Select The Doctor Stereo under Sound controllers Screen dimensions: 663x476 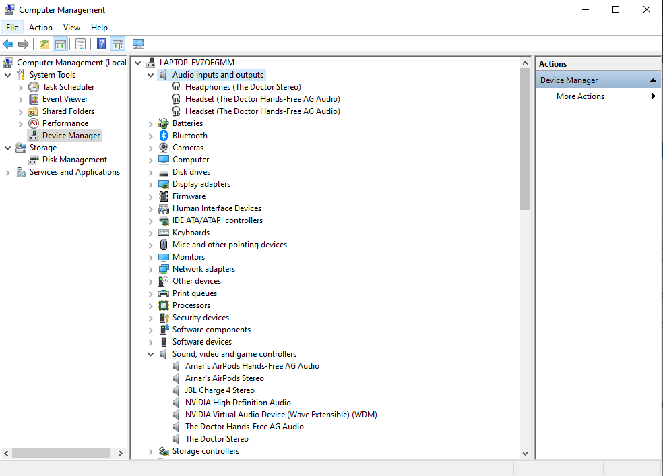(x=217, y=439)
